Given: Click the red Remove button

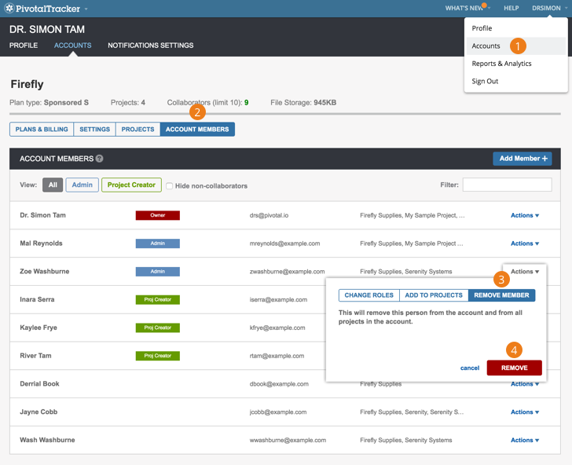Looking at the screenshot, I should (514, 368).
